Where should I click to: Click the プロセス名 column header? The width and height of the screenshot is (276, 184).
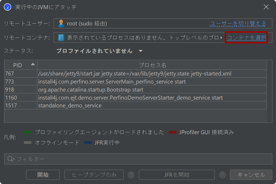click(x=152, y=65)
